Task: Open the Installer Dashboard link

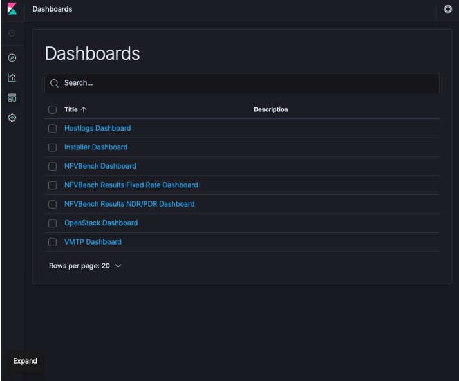Action: pyautogui.click(x=96, y=147)
